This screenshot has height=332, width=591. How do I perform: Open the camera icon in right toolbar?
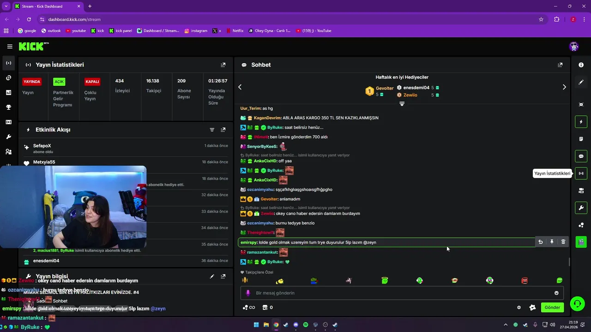point(581,190)
